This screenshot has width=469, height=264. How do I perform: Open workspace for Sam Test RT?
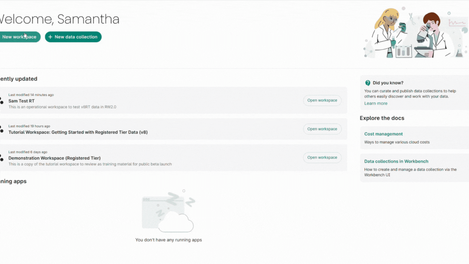point(322,101)
